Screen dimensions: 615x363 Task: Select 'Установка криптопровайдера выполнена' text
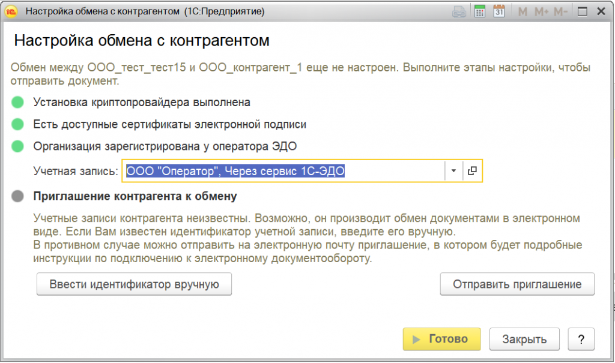click(142, 103)
